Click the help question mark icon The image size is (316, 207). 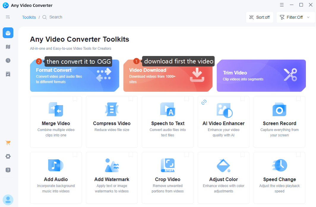(8, 170)
